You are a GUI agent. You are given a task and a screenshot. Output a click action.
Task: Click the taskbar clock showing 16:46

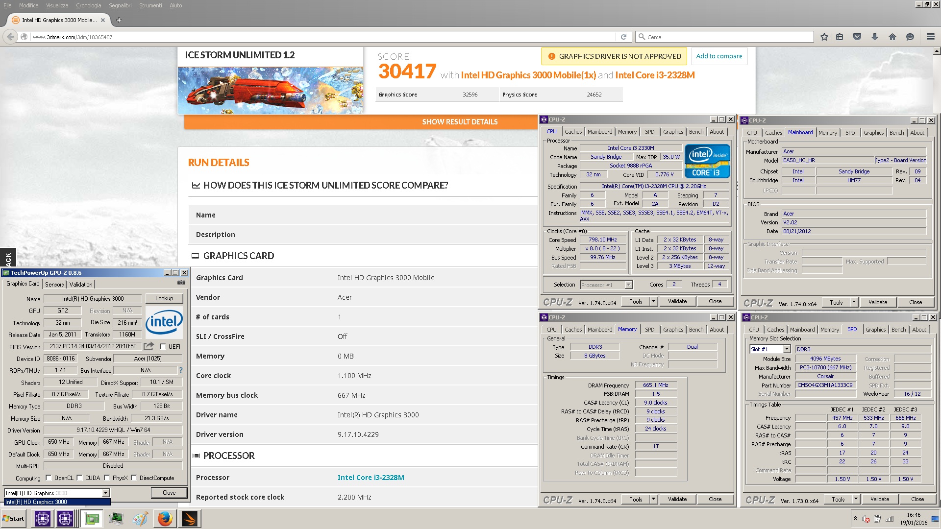pos(913,515)
